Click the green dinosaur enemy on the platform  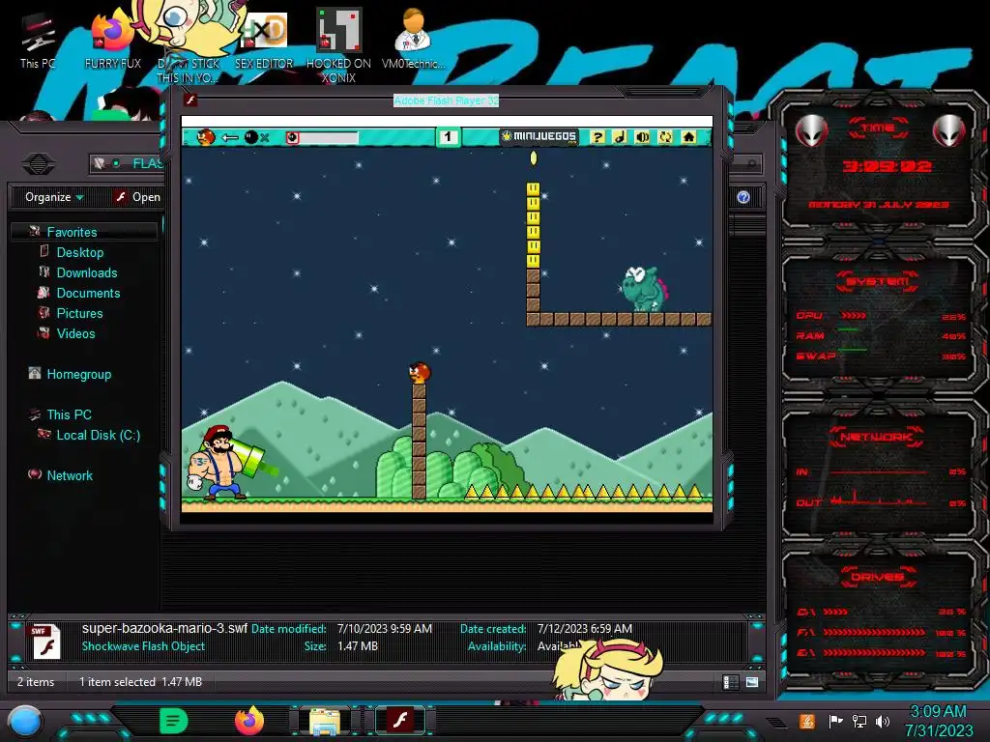[x=643, y=289]
